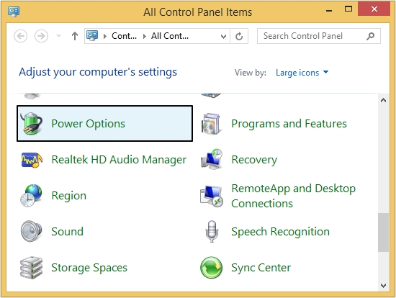Image resolution: width=396 pixels, height=298 pixels.
Task: Click the scrollbar up arrow
Action: click(x=383, y=100)
